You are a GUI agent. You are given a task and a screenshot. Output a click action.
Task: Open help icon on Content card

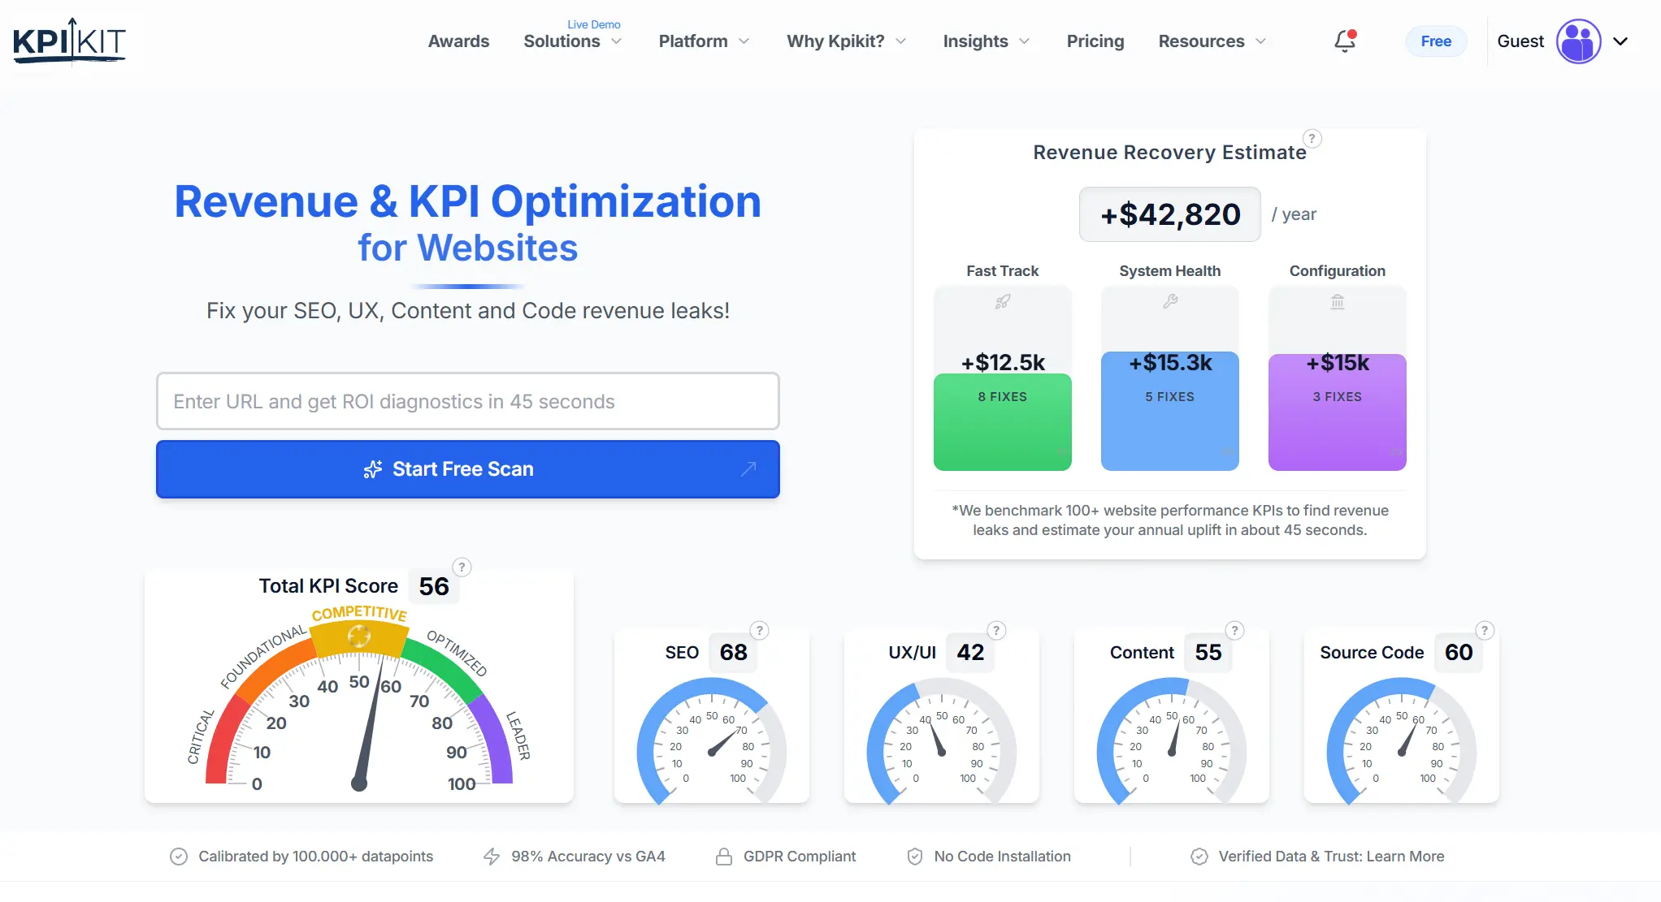click(1234, 631)
